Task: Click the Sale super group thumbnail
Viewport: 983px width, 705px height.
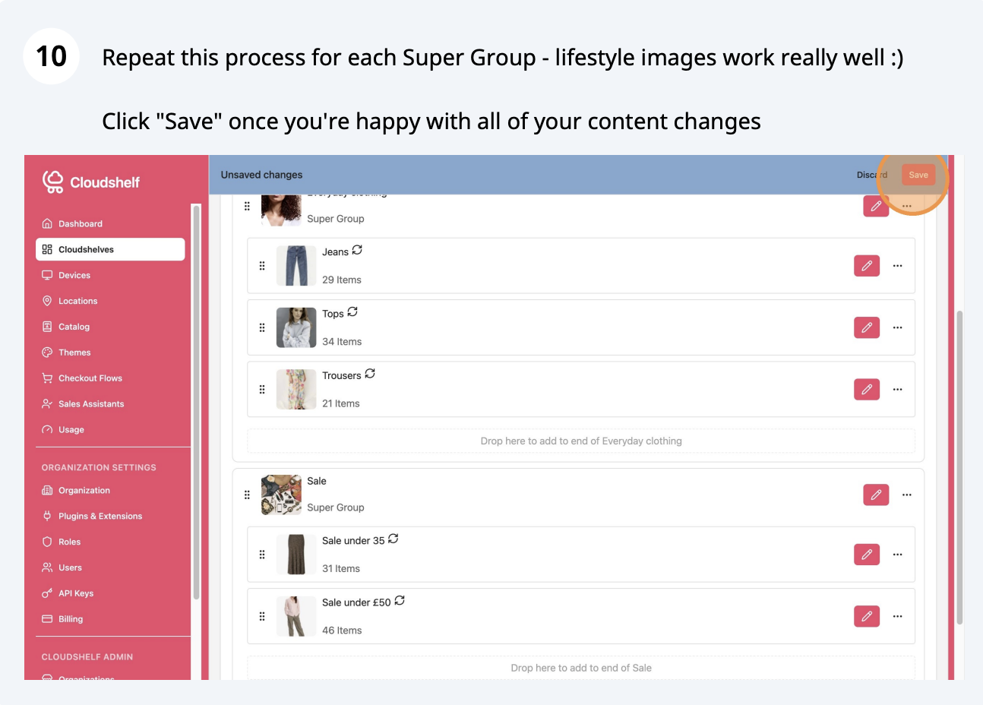Action: click(281, 495)
